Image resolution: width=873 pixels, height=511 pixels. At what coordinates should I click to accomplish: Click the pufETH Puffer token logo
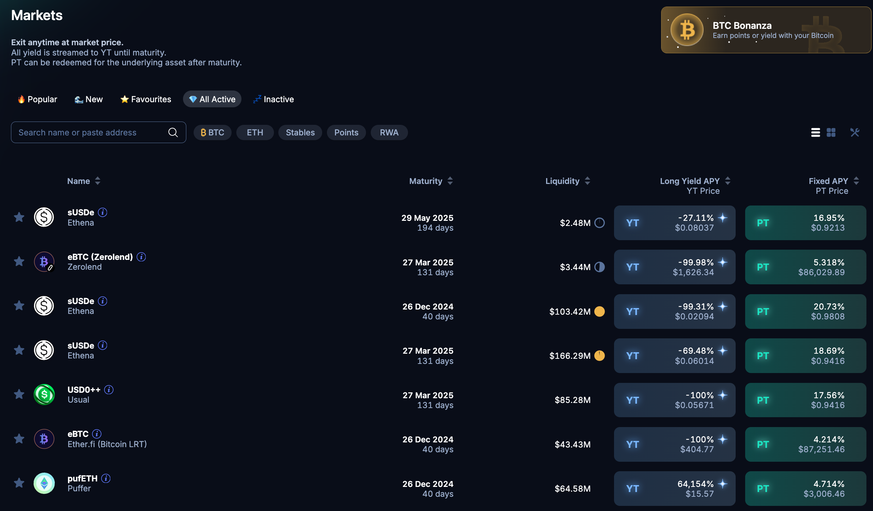[44, 483]
